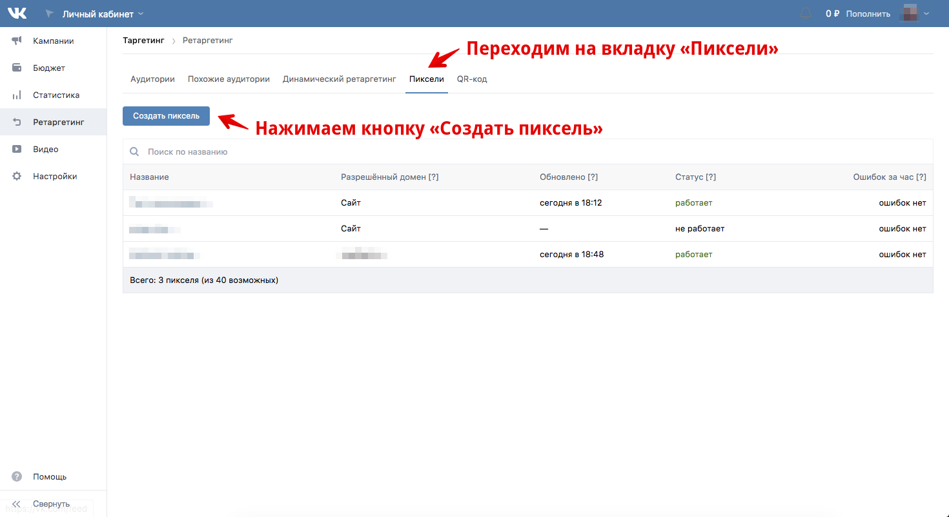
Task: Click работает status in the 18:12 row
Action: click(694, 202)
